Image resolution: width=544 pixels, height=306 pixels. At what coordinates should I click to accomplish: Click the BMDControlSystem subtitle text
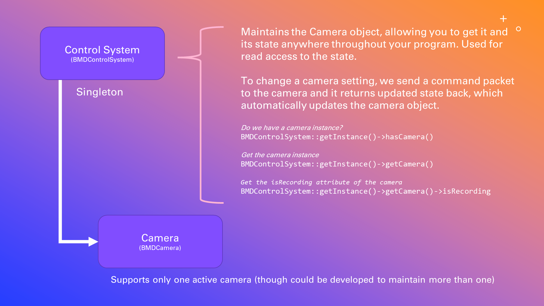click(x=102, y=60)
